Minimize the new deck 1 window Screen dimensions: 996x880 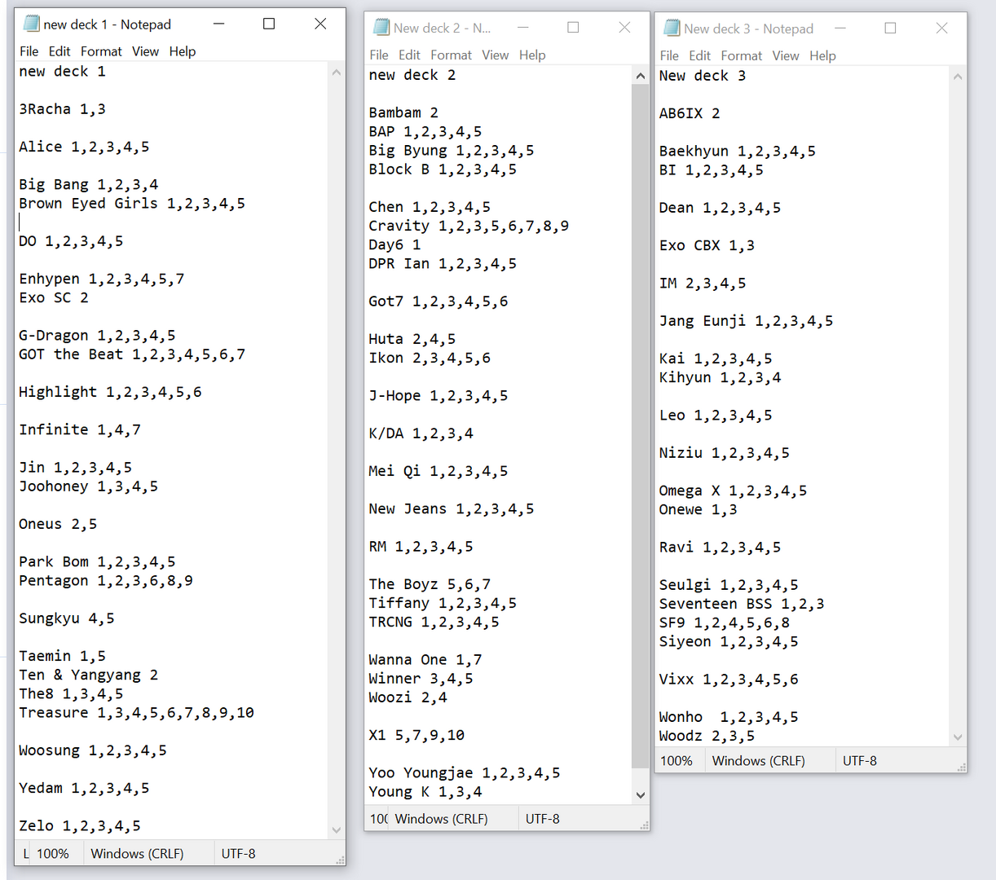coord(218,24)
